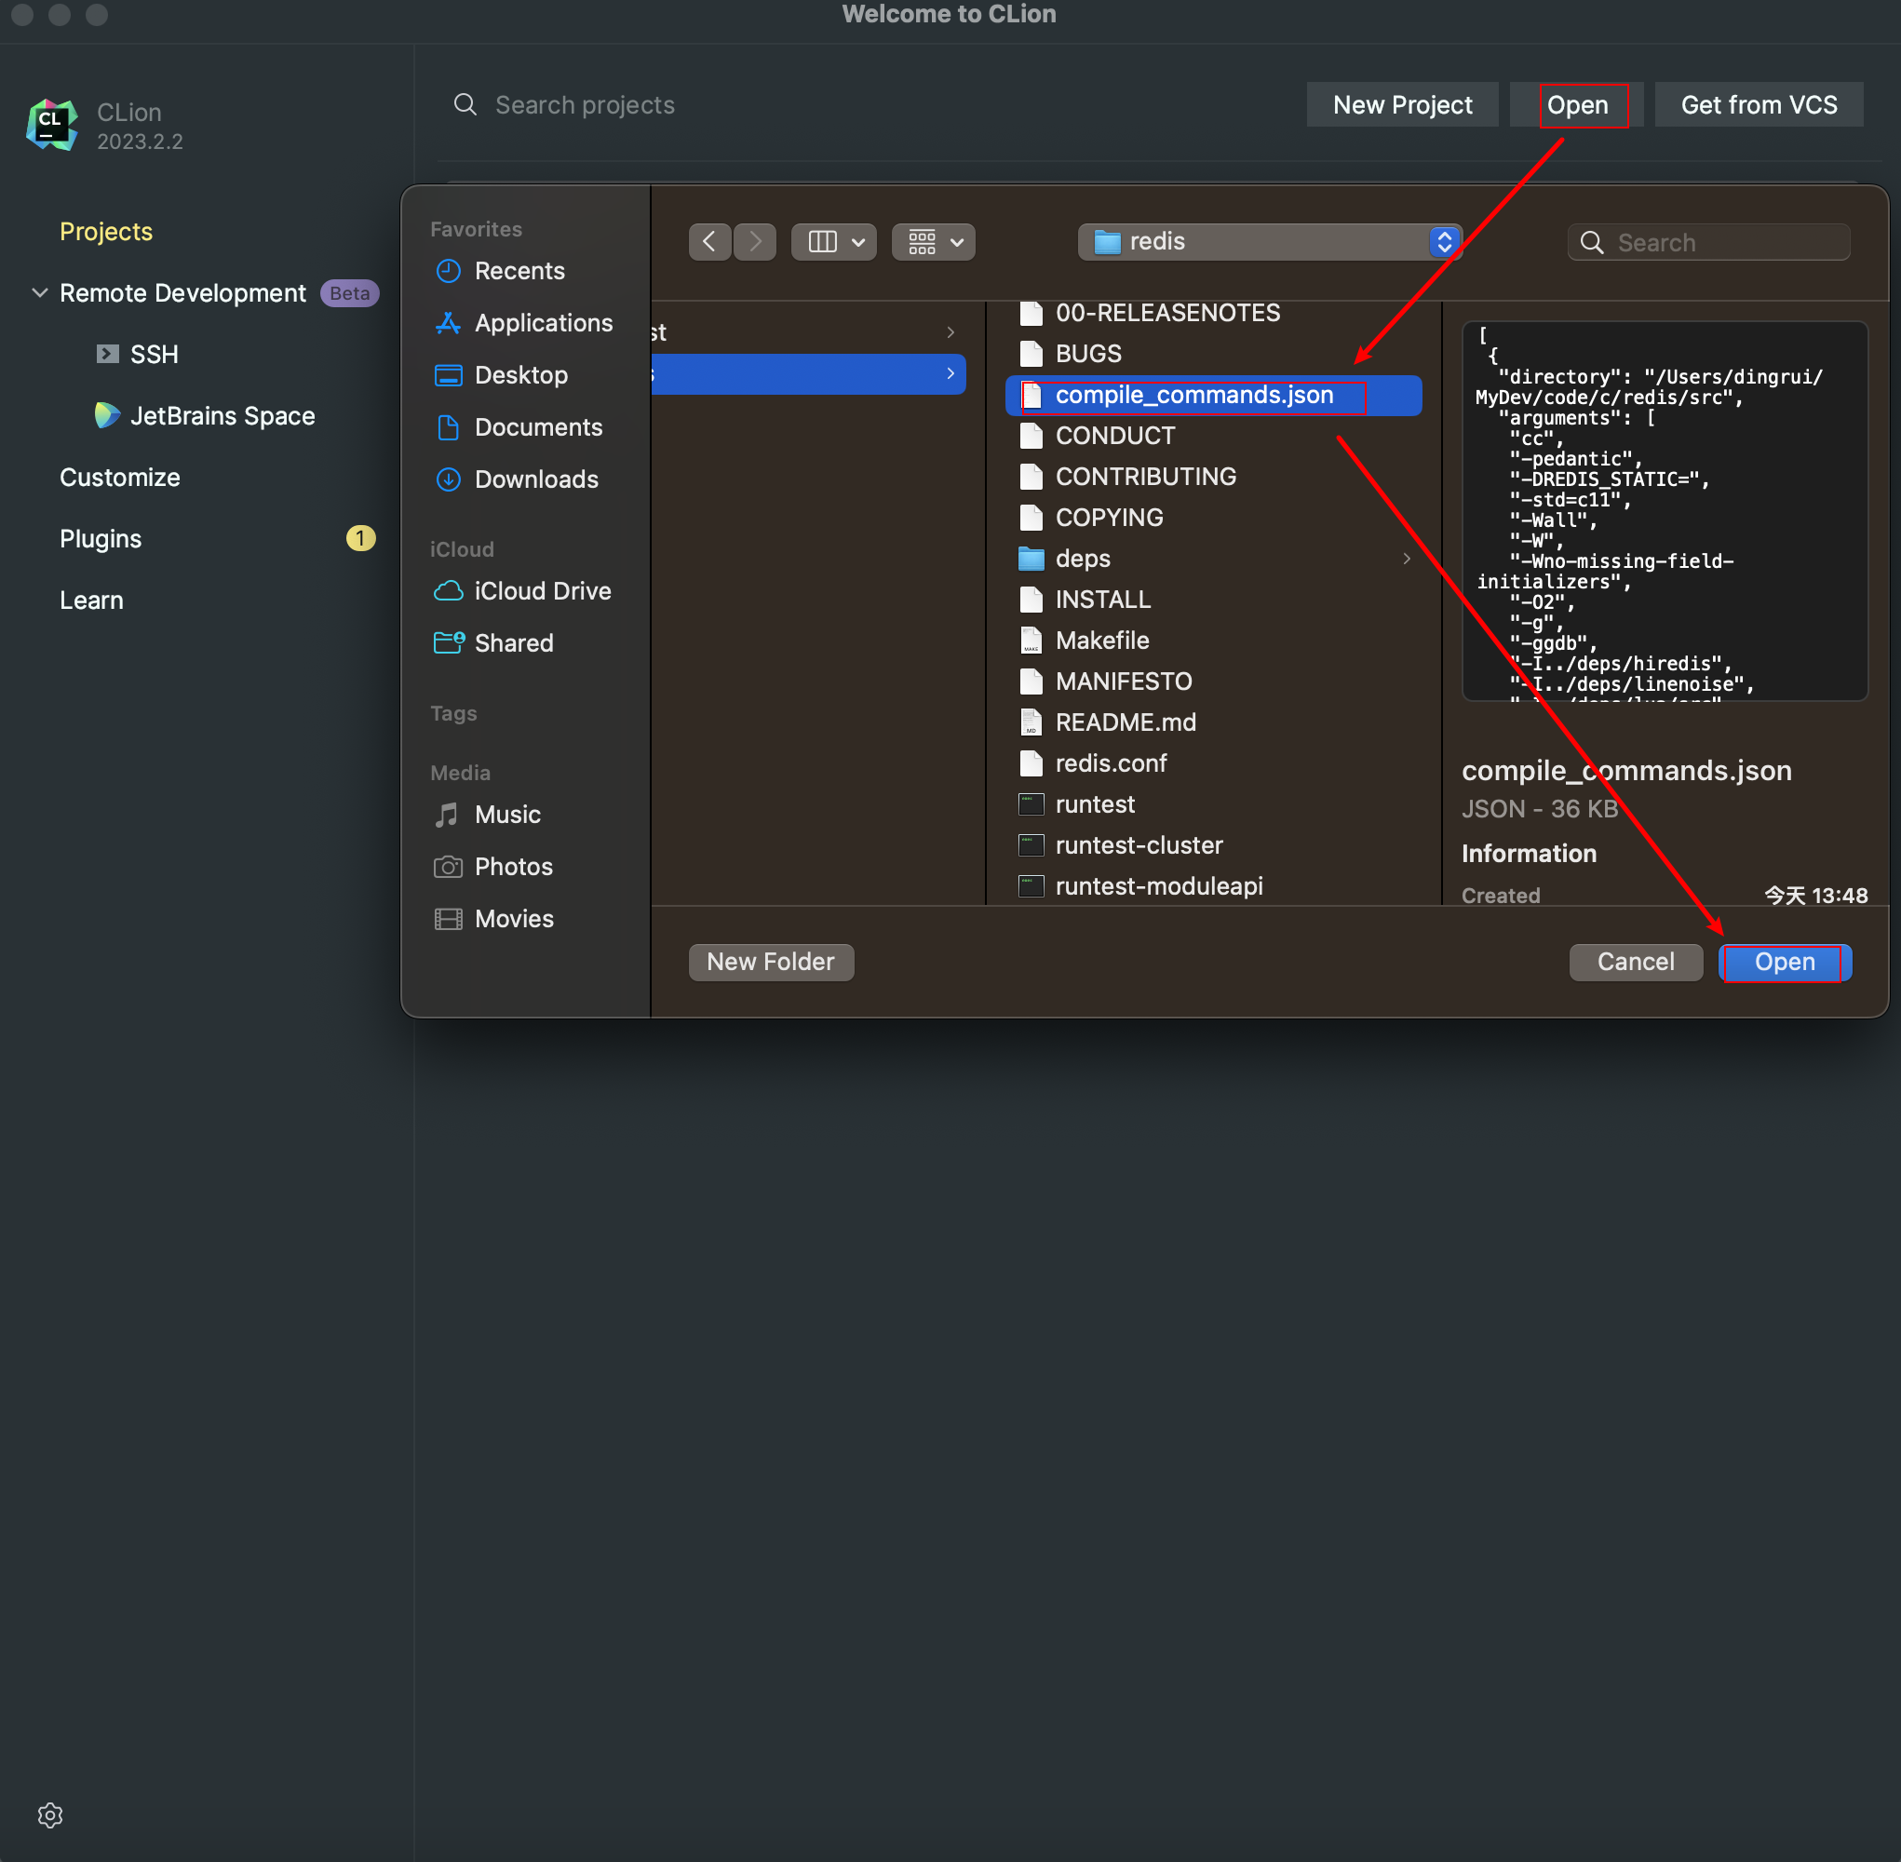The height and width of the screenshot is (1862, 1901).
Task: Select the Makefile in the file list
Action: pyautogui.click(x=1101, y=641)
